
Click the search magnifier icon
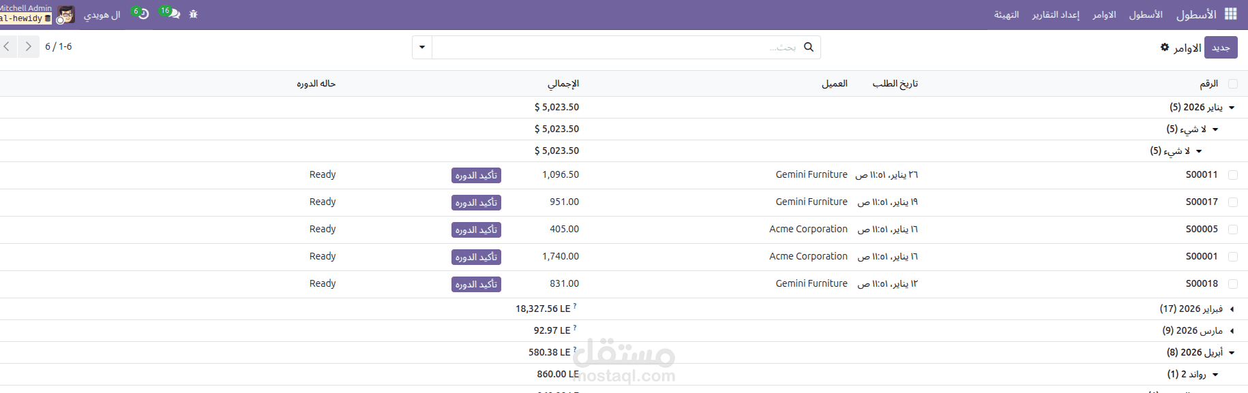click(x=809, y=47)
